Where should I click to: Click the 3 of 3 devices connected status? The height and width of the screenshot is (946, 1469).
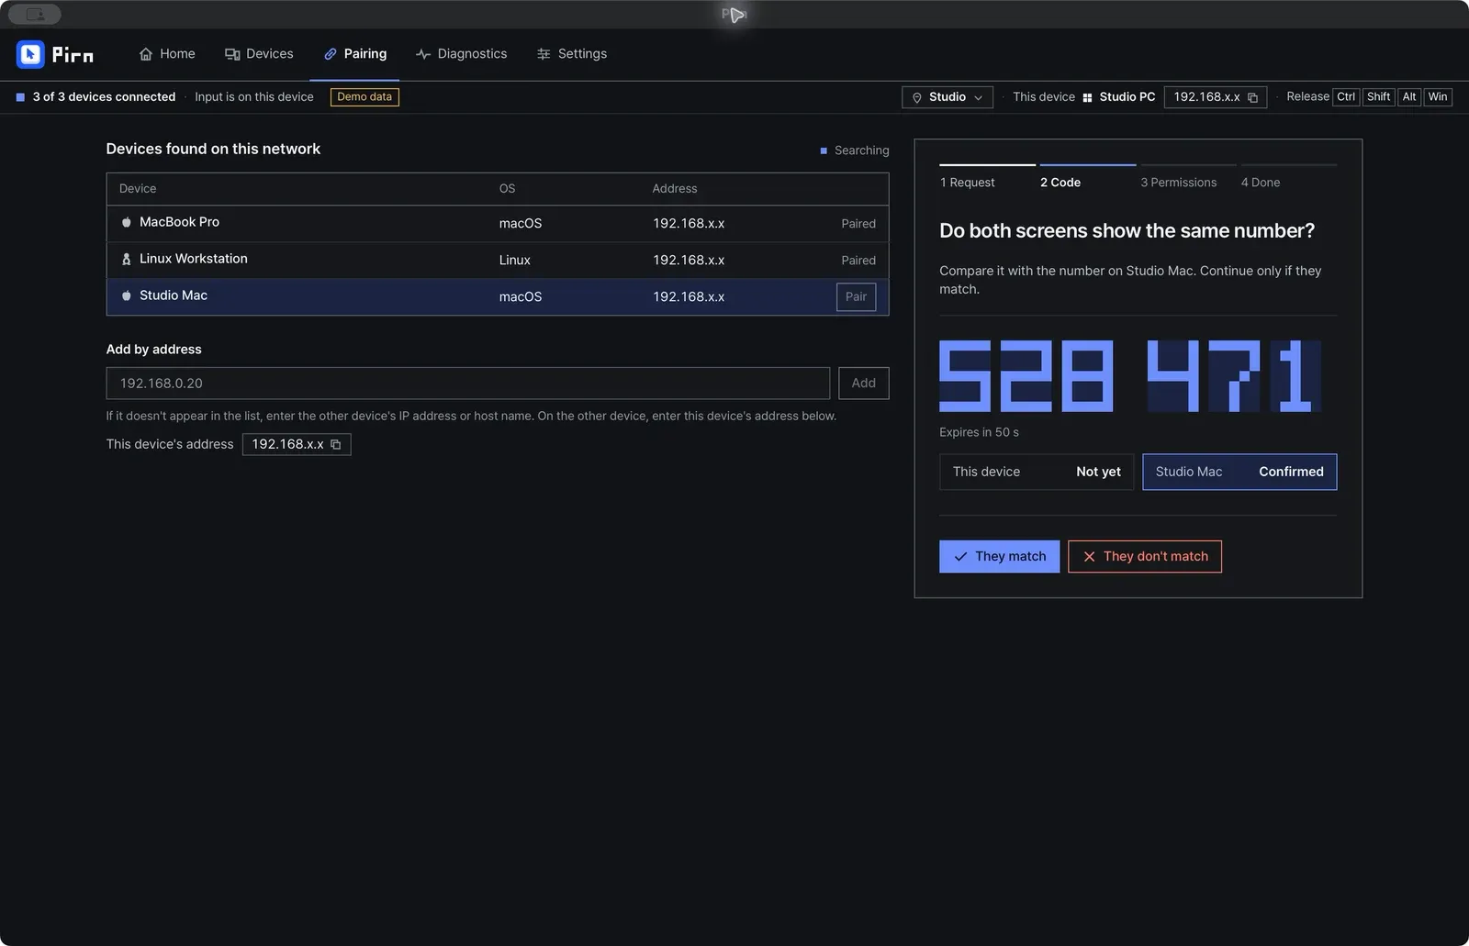coord(95,97)
